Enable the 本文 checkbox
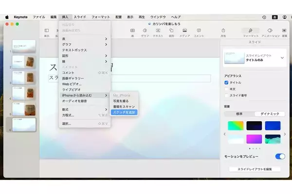292x194 pixels. (226, 89)
